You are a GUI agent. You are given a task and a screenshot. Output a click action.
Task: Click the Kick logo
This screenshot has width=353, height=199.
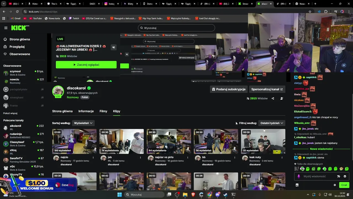point(20,28)
